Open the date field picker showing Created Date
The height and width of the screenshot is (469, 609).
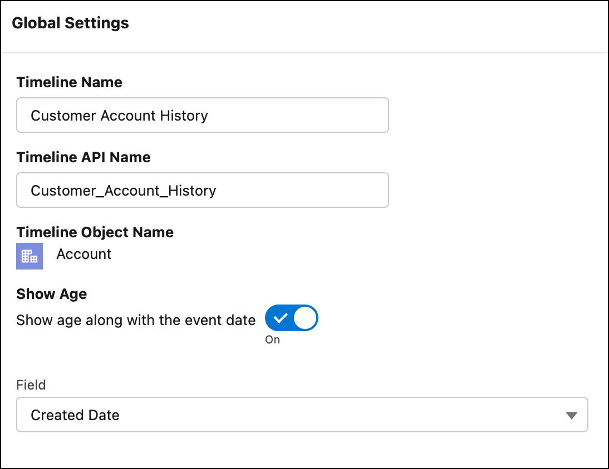[x=302, y=415]
